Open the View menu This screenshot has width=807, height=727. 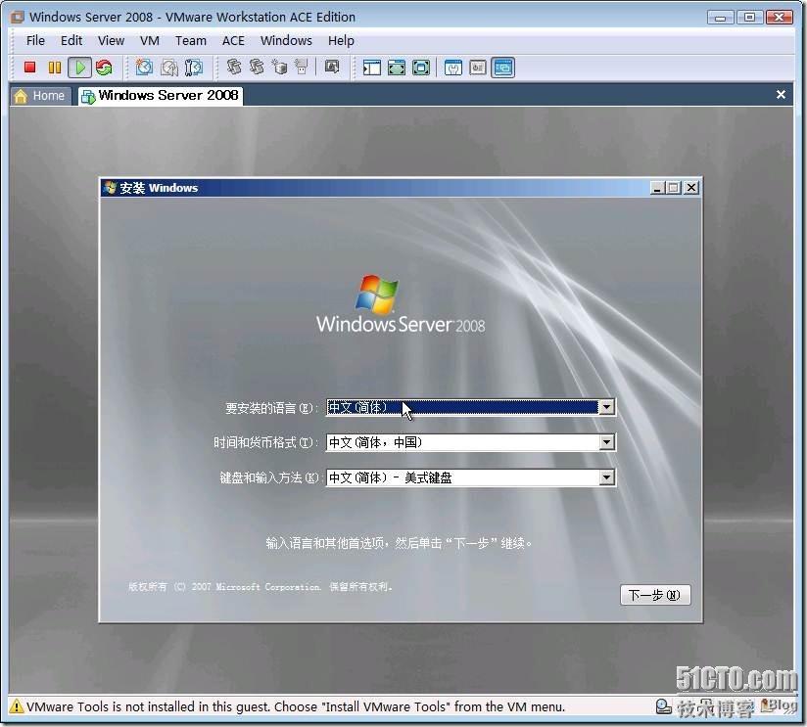click(111, 41)
